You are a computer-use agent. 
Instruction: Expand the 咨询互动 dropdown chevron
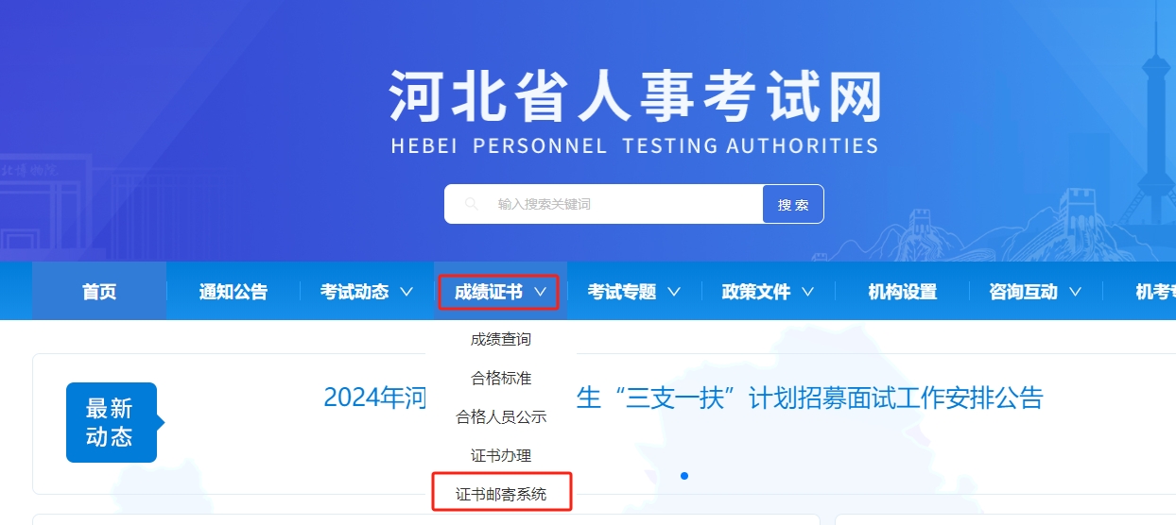1075,292
